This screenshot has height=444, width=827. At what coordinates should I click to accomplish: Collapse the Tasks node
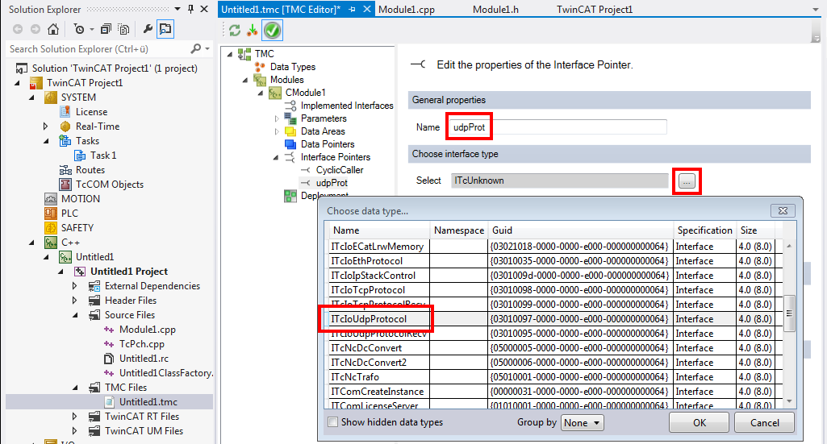46,141
